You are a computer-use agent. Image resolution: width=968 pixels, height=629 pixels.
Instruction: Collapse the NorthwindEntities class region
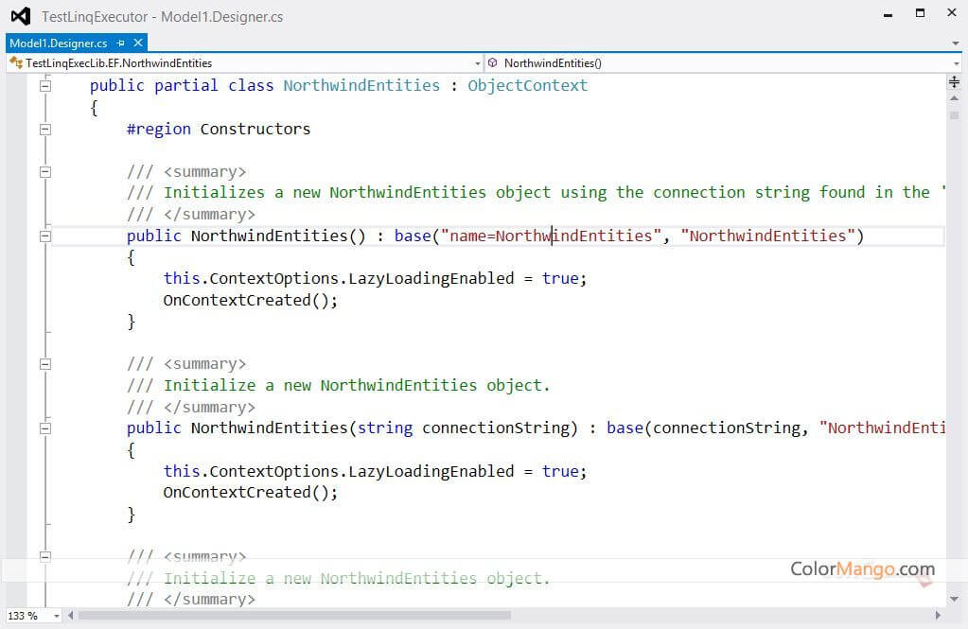44,85
